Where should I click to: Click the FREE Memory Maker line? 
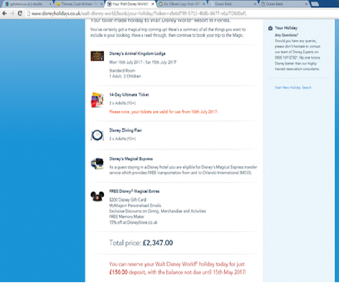click(127, 217)
